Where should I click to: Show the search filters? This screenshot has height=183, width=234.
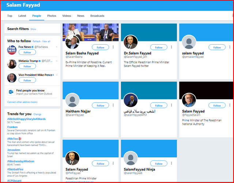[x=33, y=29]
